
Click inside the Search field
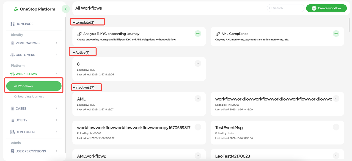tap(285, 8)
